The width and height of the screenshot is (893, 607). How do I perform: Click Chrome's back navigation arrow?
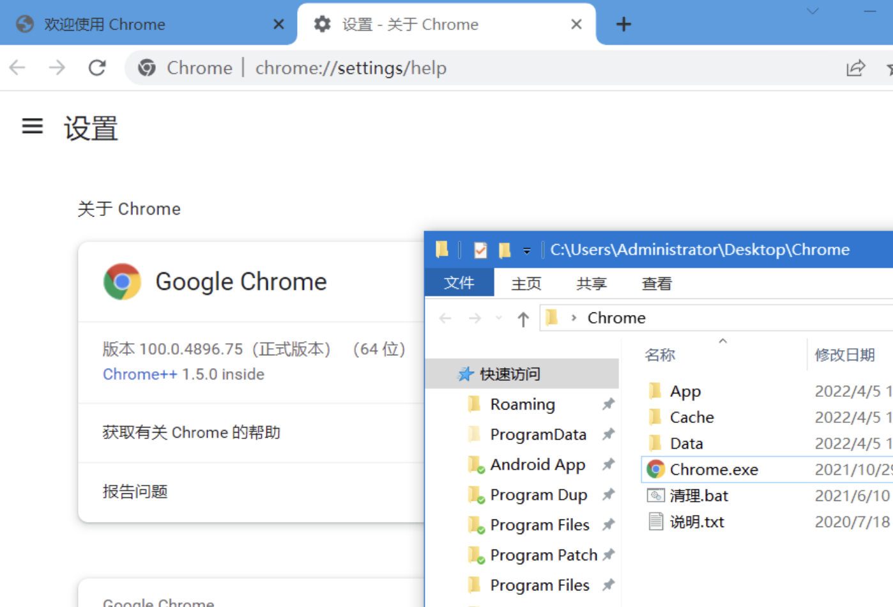(x=17, y=67)
